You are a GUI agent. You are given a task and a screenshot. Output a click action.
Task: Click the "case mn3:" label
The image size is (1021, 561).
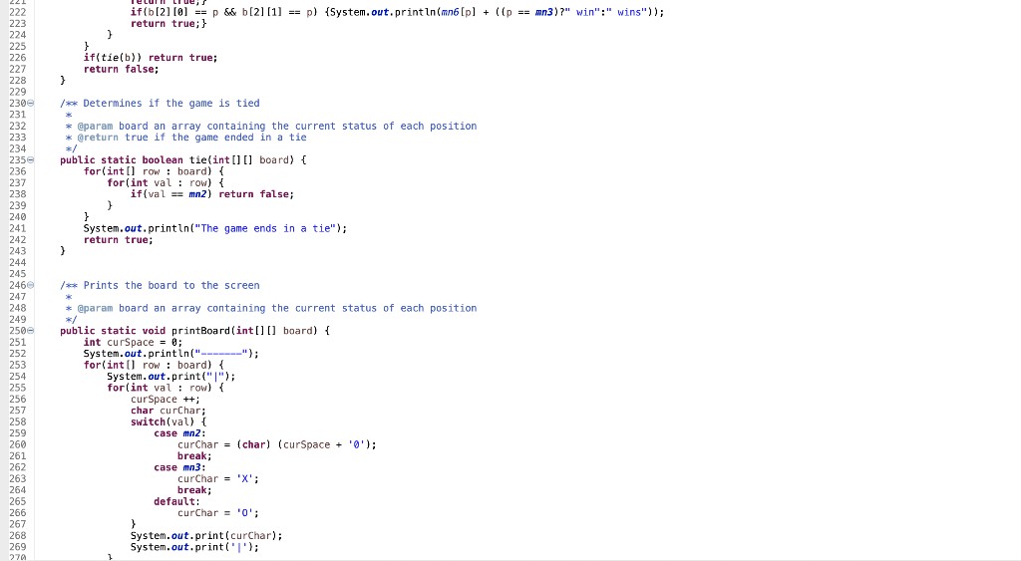(179, 468)
